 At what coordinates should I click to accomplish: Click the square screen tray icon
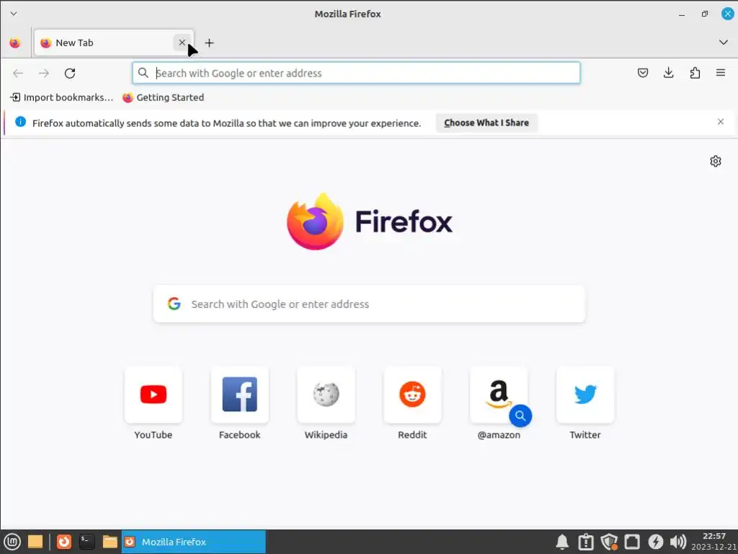coord(632,542)
